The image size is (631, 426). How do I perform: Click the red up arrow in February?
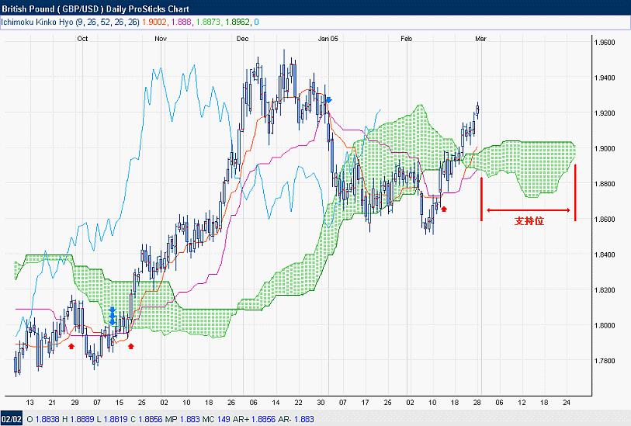click(444, 209)
